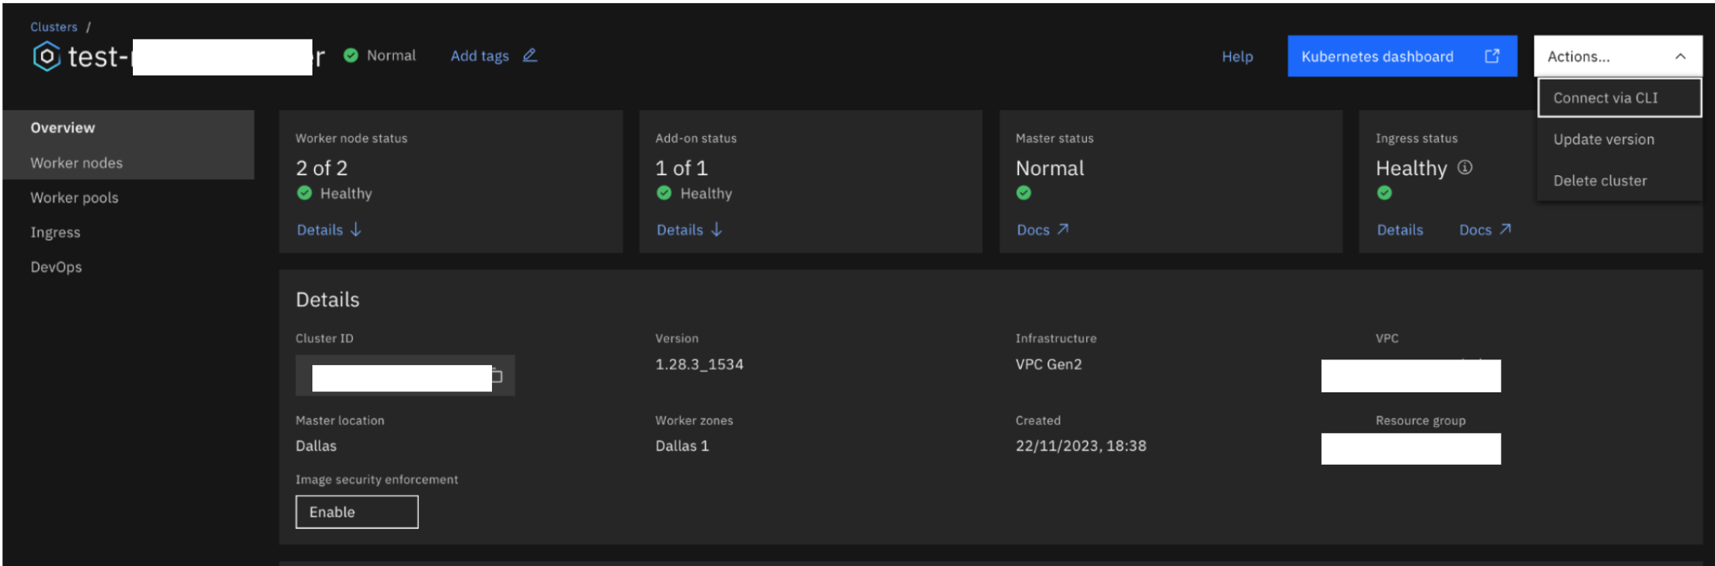Collapse the Actions dropdown chevron
Viewport: 1715px width, 566px height.
(x=1680, y=56)
